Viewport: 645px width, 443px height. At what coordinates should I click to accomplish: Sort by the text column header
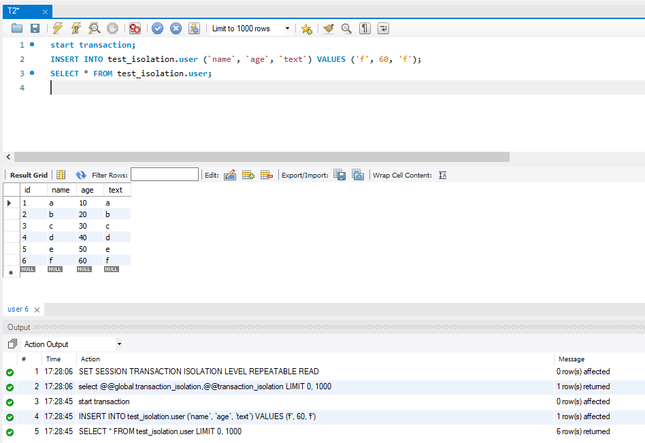click(116, 190)
